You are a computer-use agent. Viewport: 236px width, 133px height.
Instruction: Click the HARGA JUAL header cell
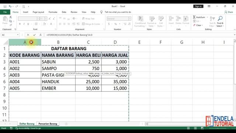115,55
